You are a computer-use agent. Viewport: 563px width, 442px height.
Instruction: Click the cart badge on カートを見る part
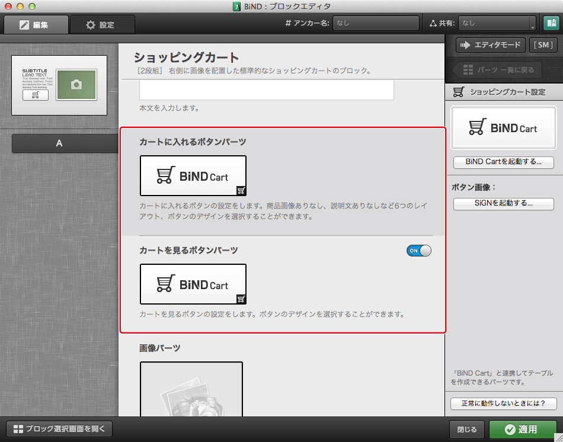pyautogui.click(x=241, y=299)
